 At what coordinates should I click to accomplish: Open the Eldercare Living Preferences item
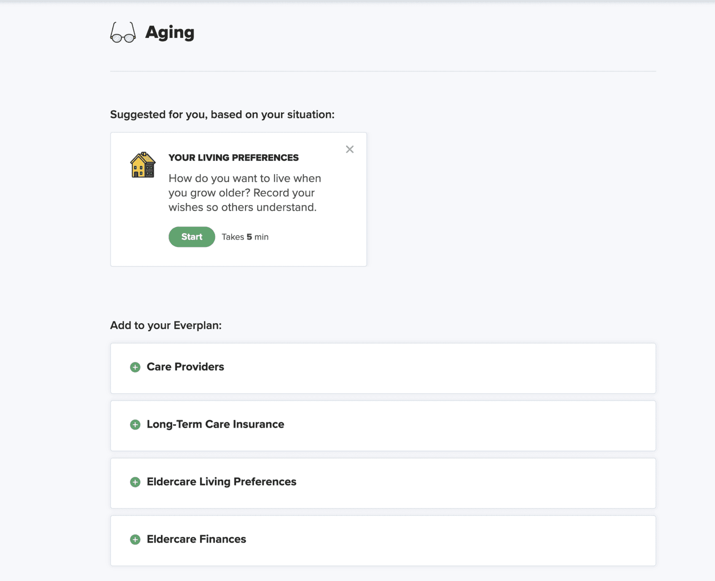pos(221,482)
